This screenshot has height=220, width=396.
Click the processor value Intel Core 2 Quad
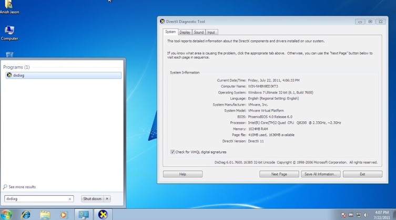pos(295,123)
